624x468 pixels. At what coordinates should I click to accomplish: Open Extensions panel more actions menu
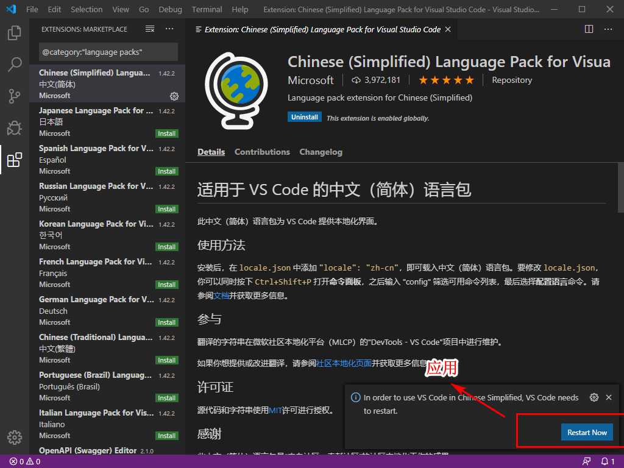169,29
